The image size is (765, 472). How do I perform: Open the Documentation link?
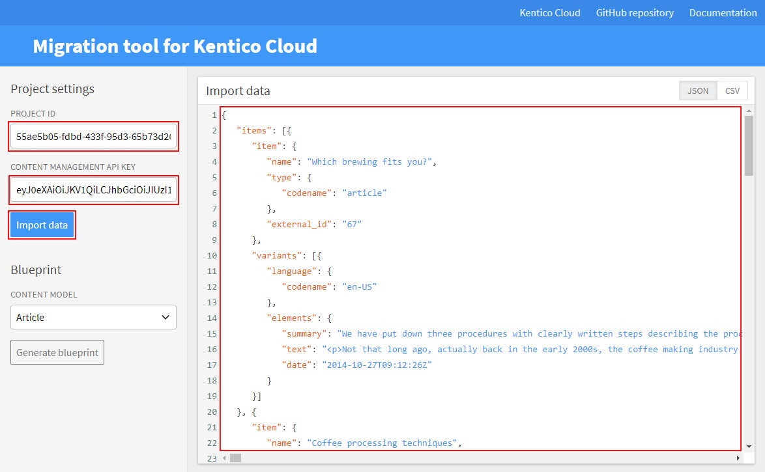(723, 12)
